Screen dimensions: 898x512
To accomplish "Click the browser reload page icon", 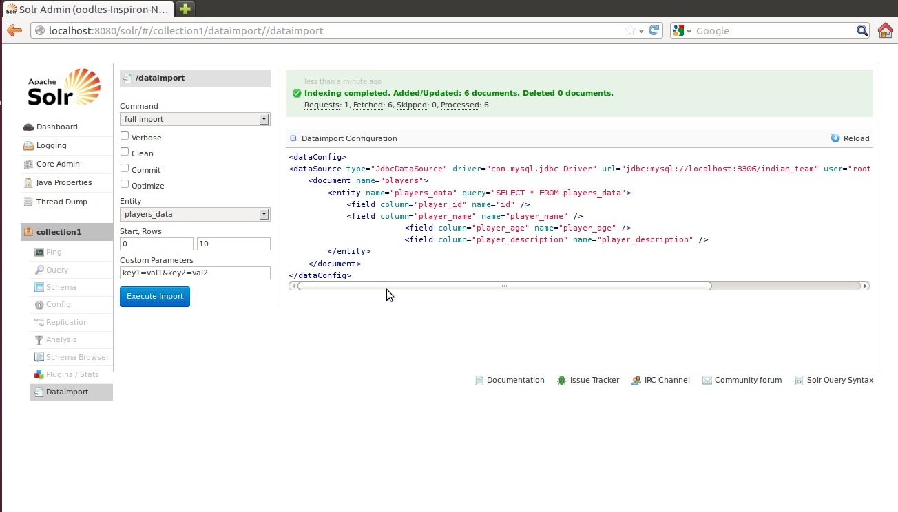I will [654, 30].
